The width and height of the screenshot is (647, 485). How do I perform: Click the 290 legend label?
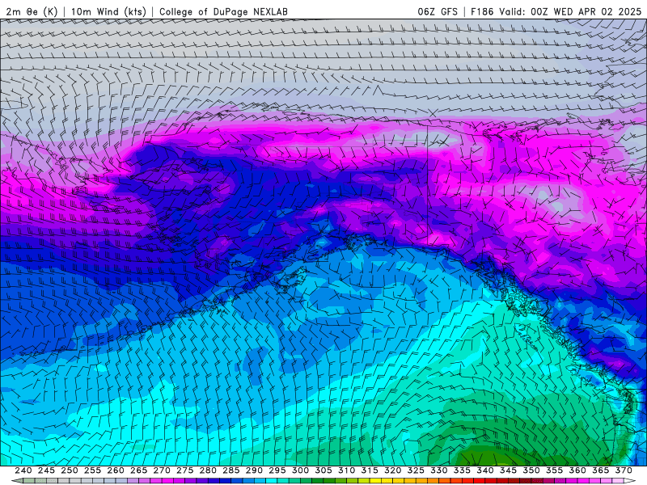pos(254,470)
